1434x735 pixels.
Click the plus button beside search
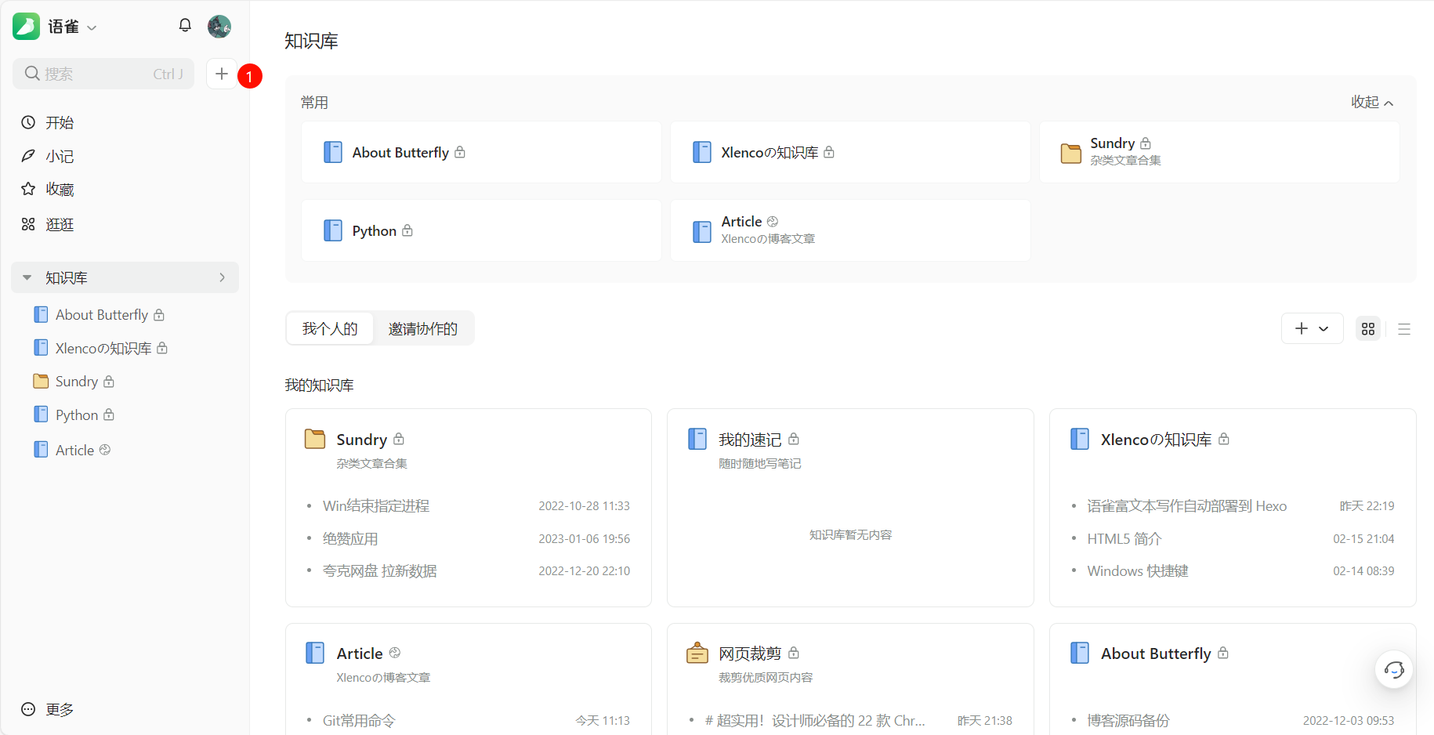tap(222, 74)
